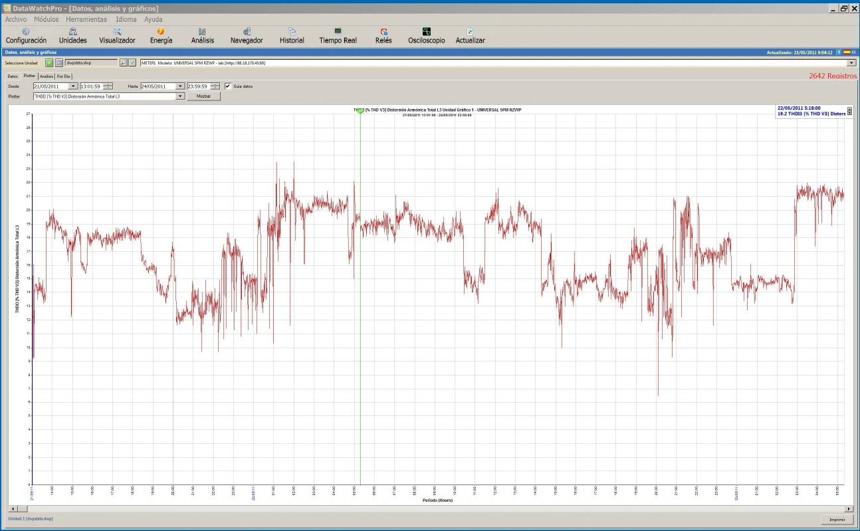Click the Tiempo Real toolbar icon

[338, 35]
